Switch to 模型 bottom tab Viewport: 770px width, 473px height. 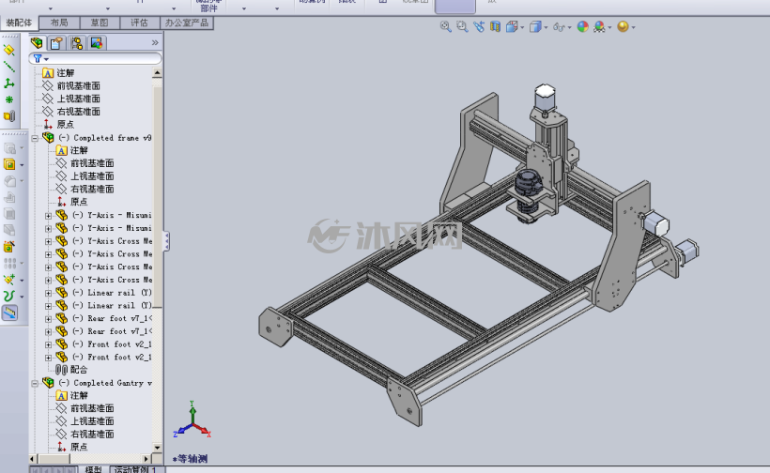93,469
